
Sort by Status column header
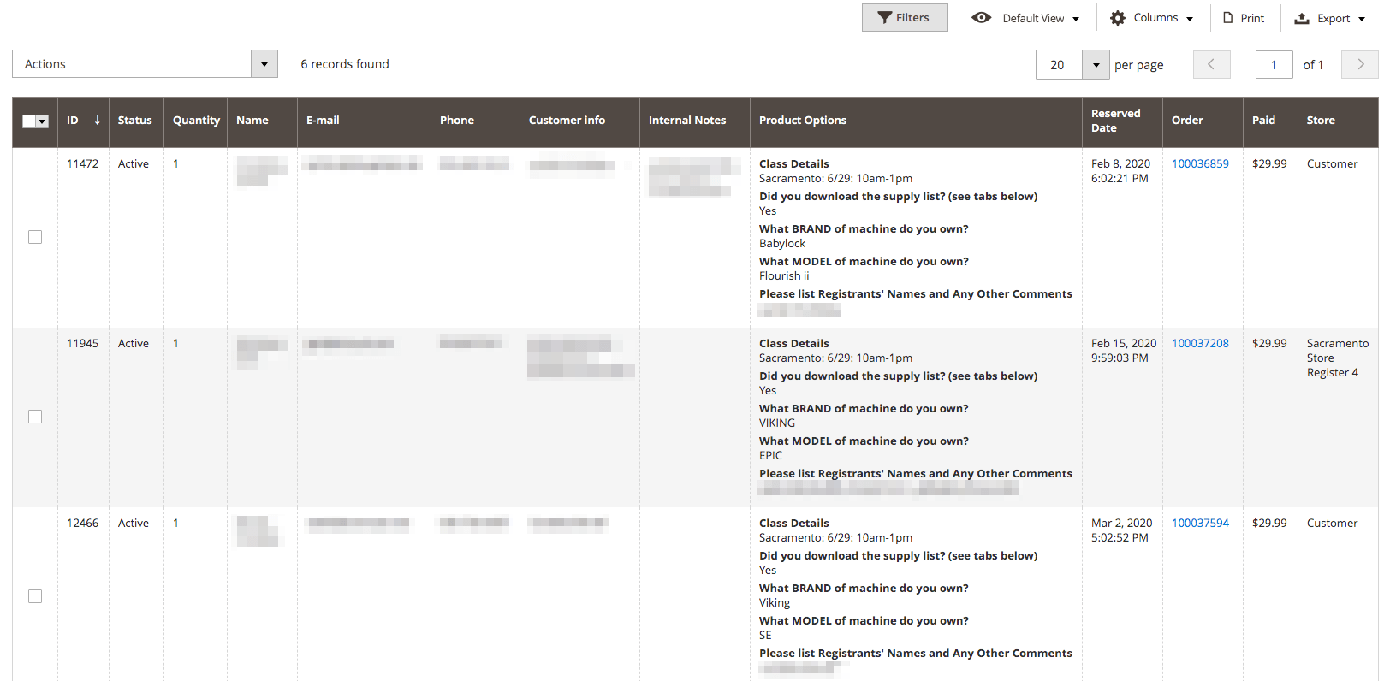pyautogui.click(x=134, y=121)
